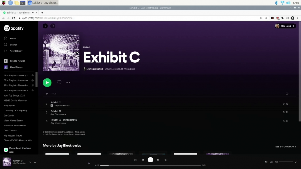Open Chromium three-dot menu
This screenshot has width=301, height=169.
[298, 18]
